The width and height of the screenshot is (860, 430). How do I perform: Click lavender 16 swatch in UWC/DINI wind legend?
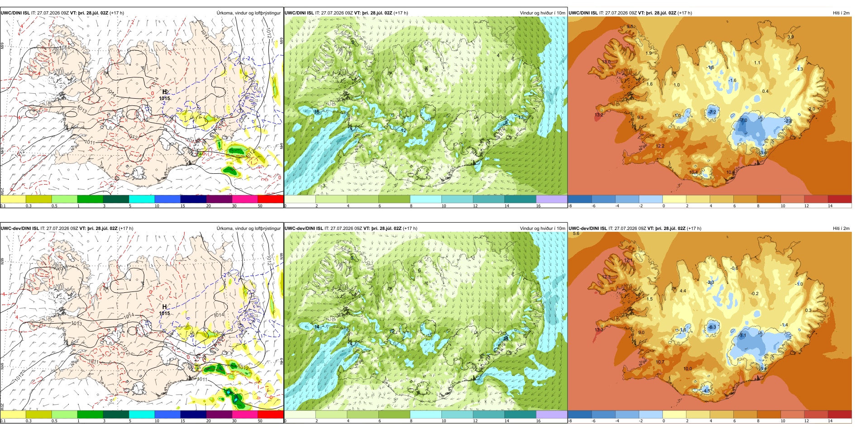(x=551, y=199)
